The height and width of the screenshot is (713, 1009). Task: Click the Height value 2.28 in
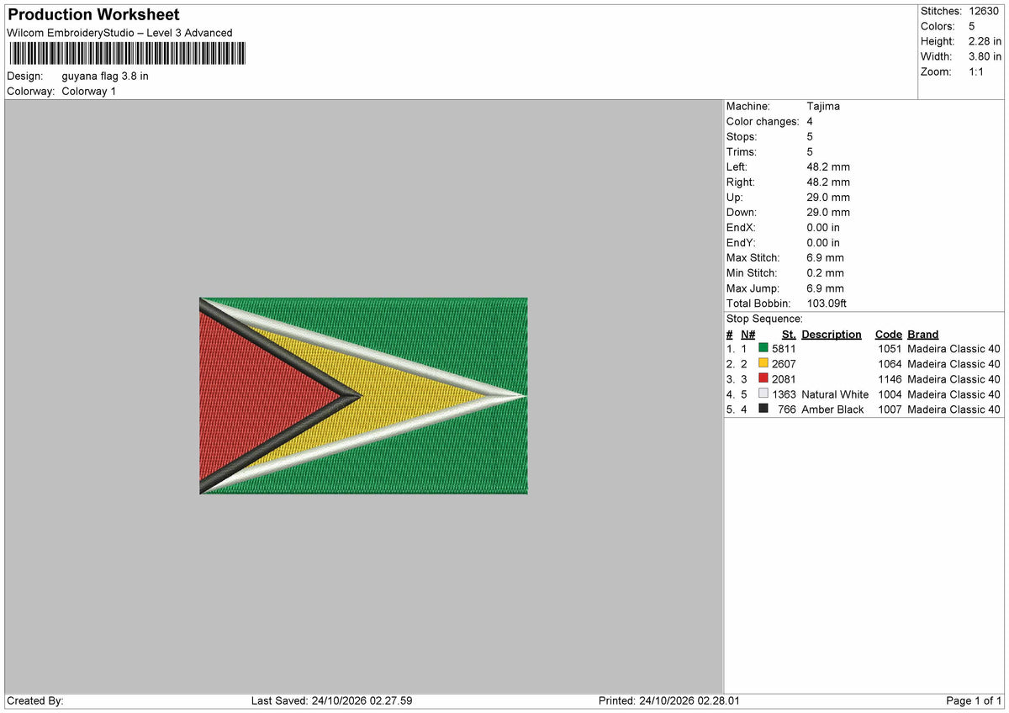pos(985,41)
